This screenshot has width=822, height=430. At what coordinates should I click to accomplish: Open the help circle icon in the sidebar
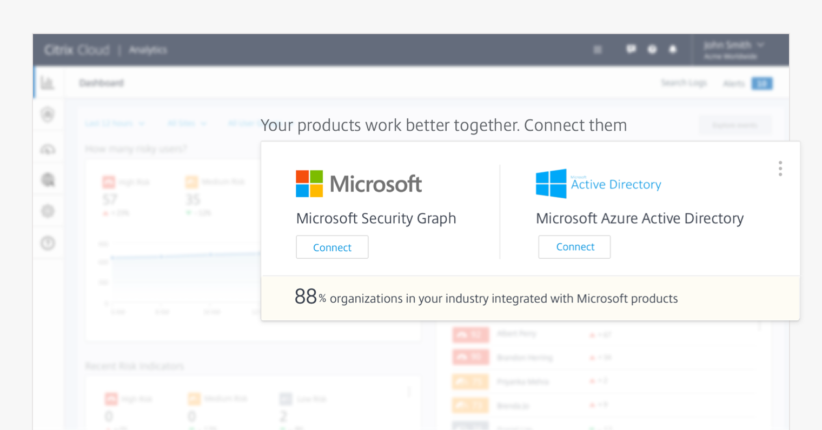(48, 243)
